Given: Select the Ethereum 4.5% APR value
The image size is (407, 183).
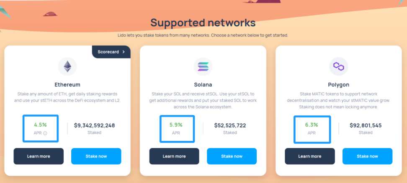Looking at the screenshot, I should click(x=40, y=125).
